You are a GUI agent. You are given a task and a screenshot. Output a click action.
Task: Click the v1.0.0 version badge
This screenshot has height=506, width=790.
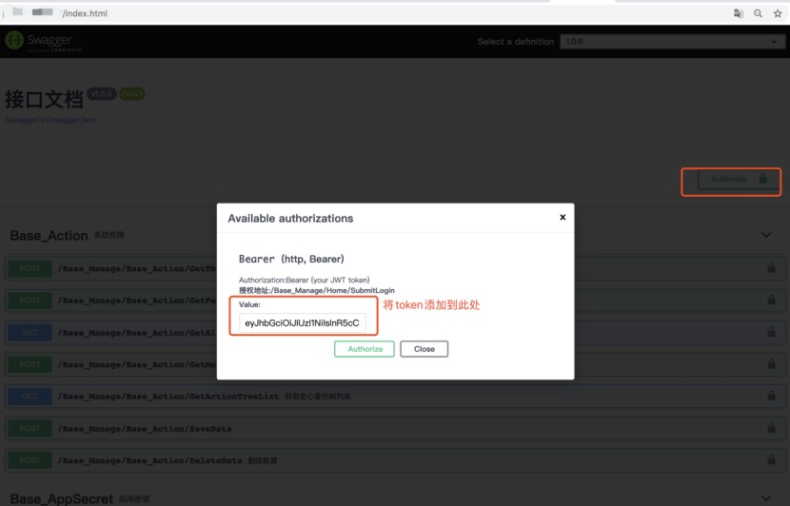pos(102,94)
